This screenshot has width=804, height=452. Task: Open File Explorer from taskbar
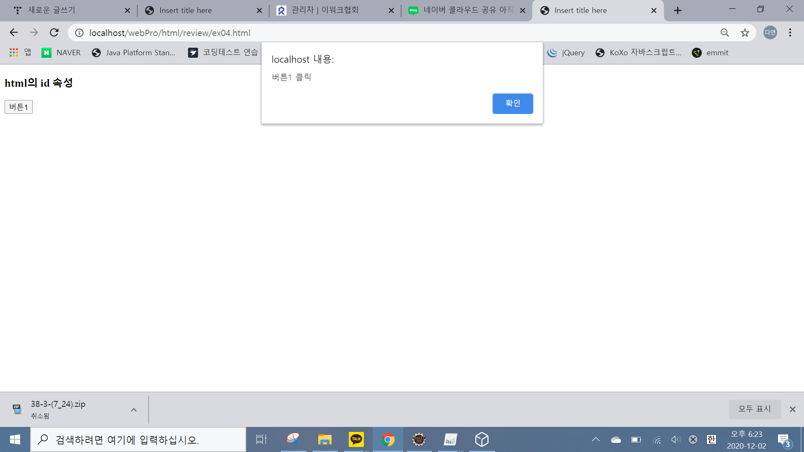(325, 439)
